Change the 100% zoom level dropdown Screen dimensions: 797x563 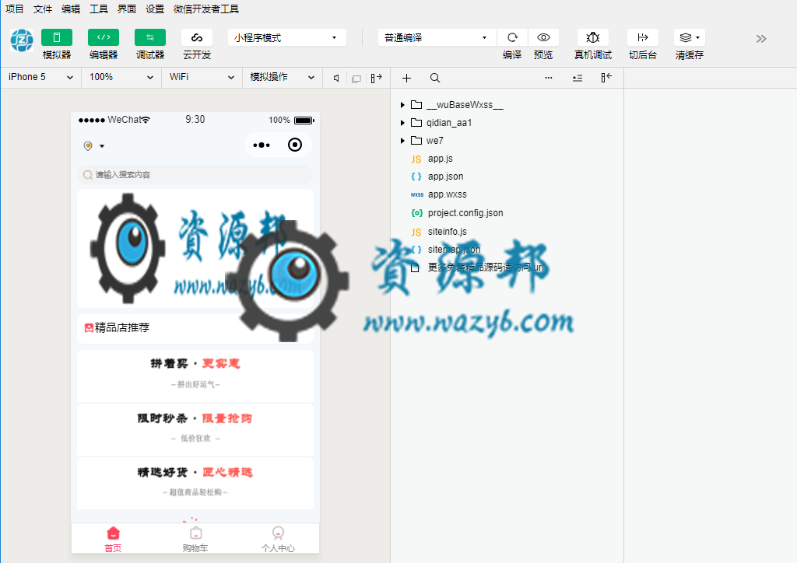(x=121, y=77)
